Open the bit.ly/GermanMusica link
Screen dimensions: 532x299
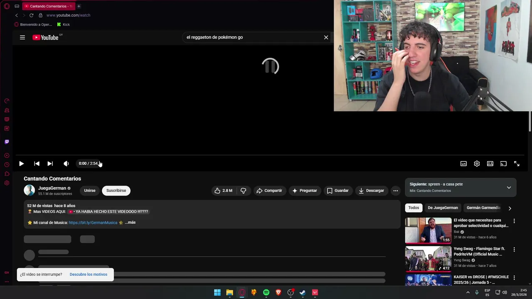(x=93, y=223)
